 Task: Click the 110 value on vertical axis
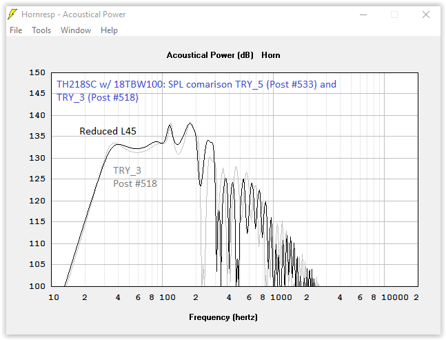coord(37,243)
